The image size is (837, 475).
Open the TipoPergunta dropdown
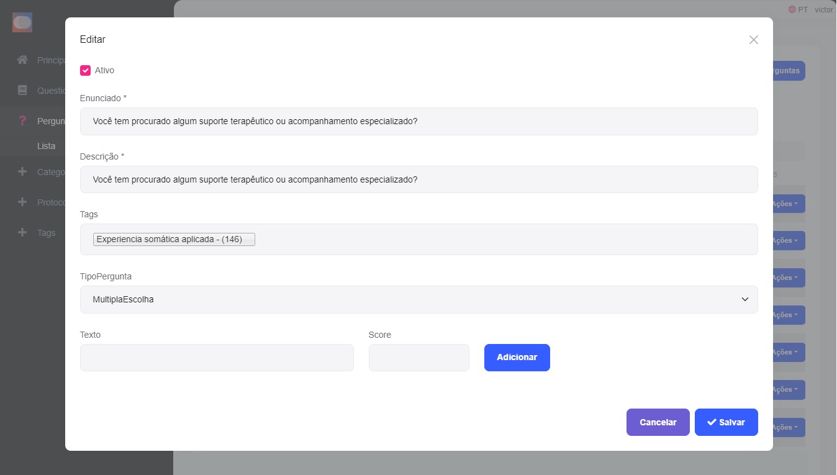pyautogui.click(x=418, y=299)
